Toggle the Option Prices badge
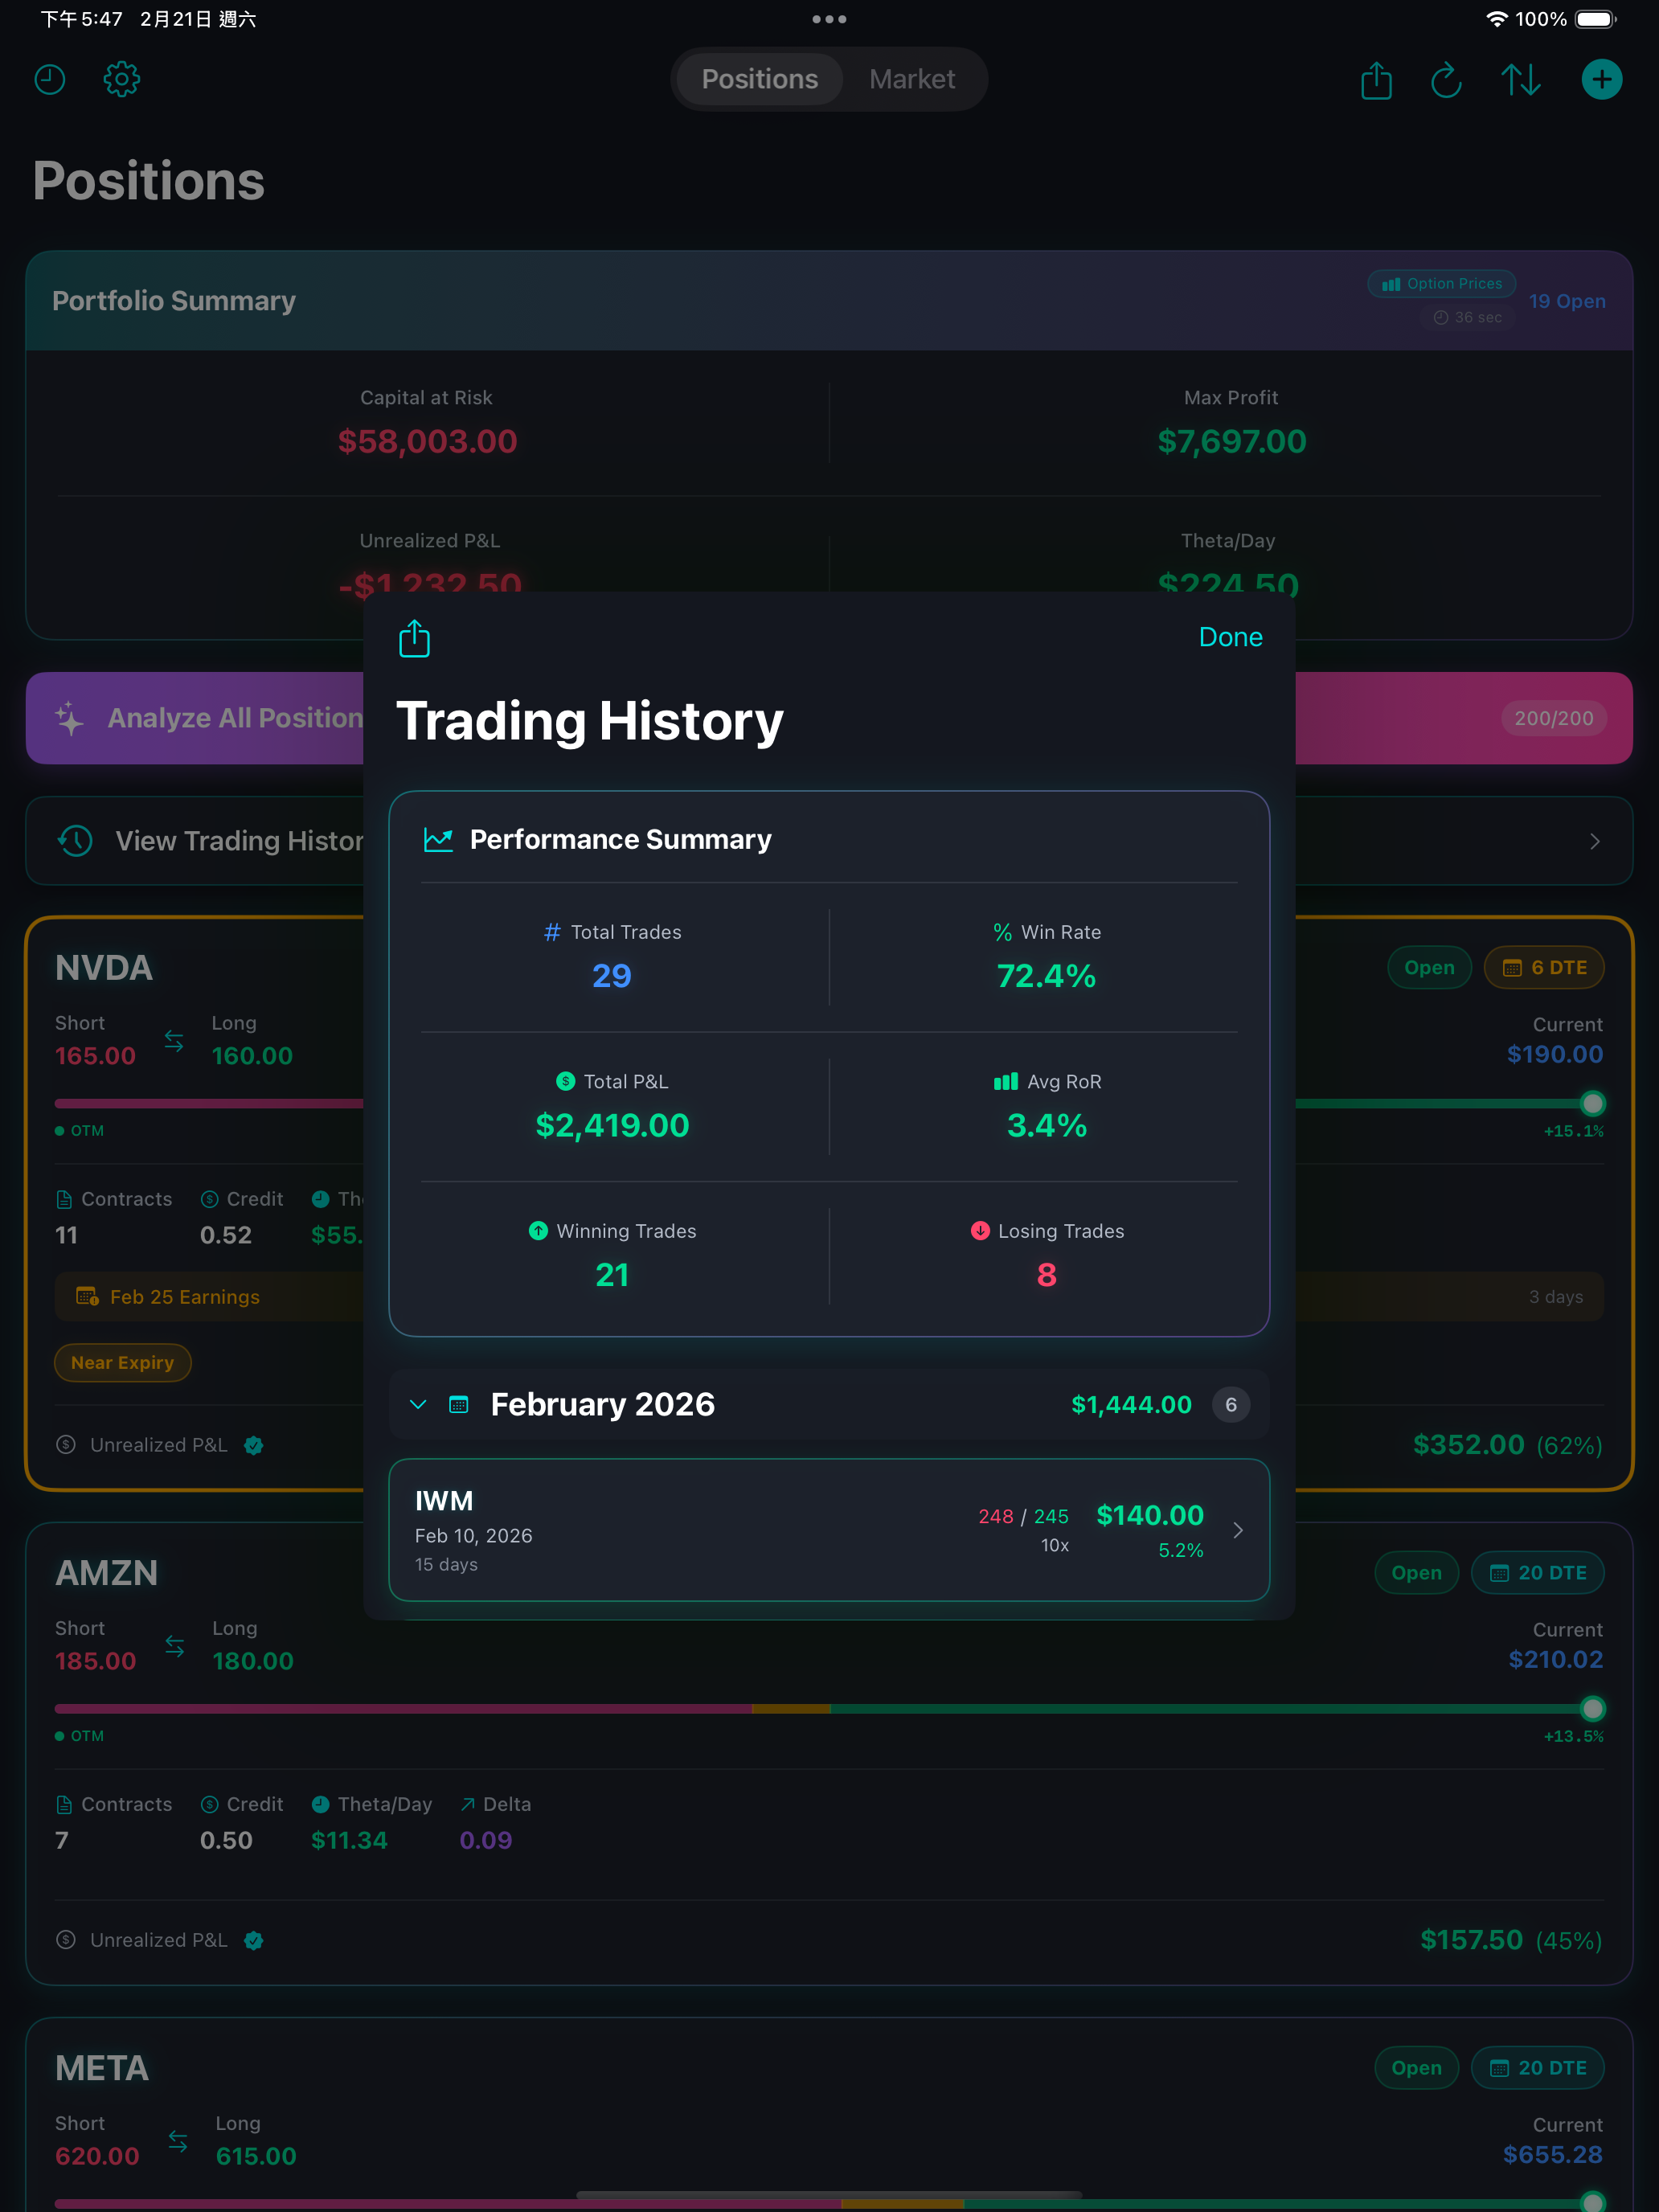Screen dimensions: 1659x2212 (1441, 284)
